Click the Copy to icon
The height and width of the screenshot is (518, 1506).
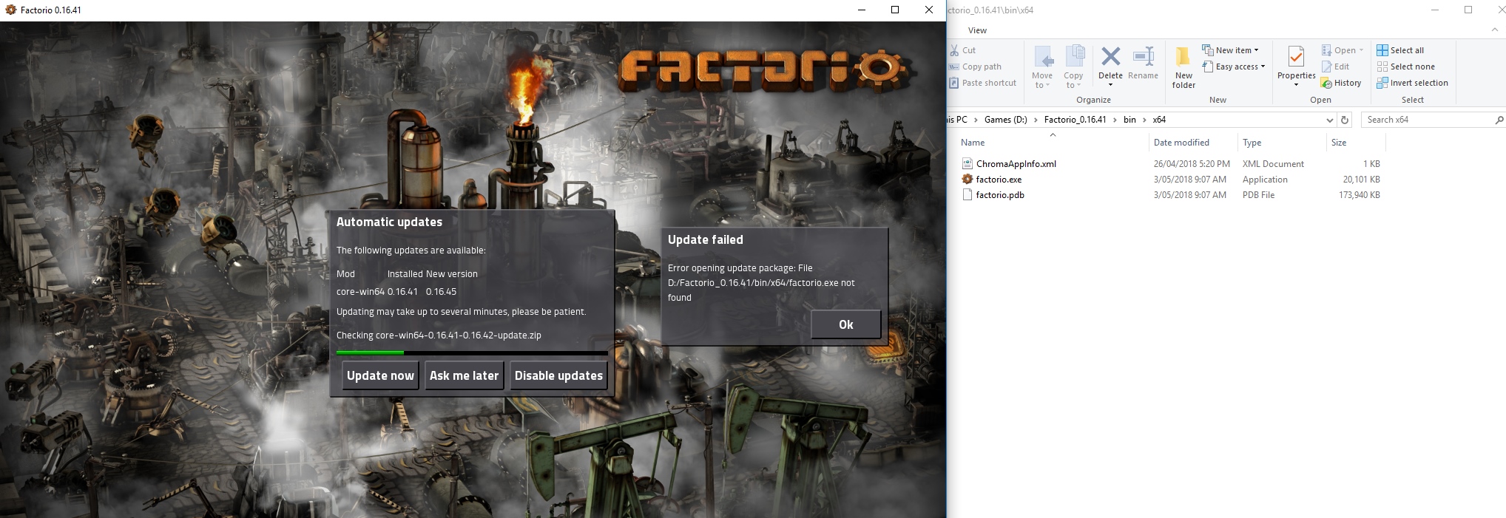[1074, 57]
